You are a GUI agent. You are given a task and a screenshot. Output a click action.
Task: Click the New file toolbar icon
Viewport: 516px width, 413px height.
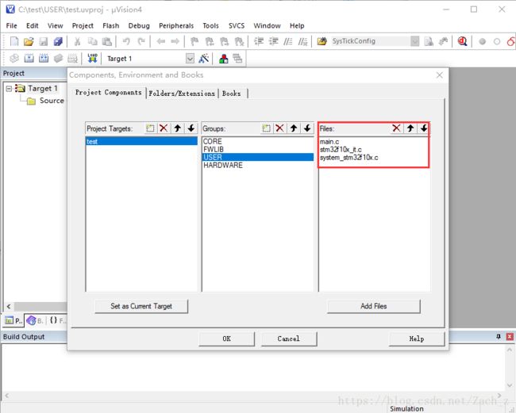point(14,41)
